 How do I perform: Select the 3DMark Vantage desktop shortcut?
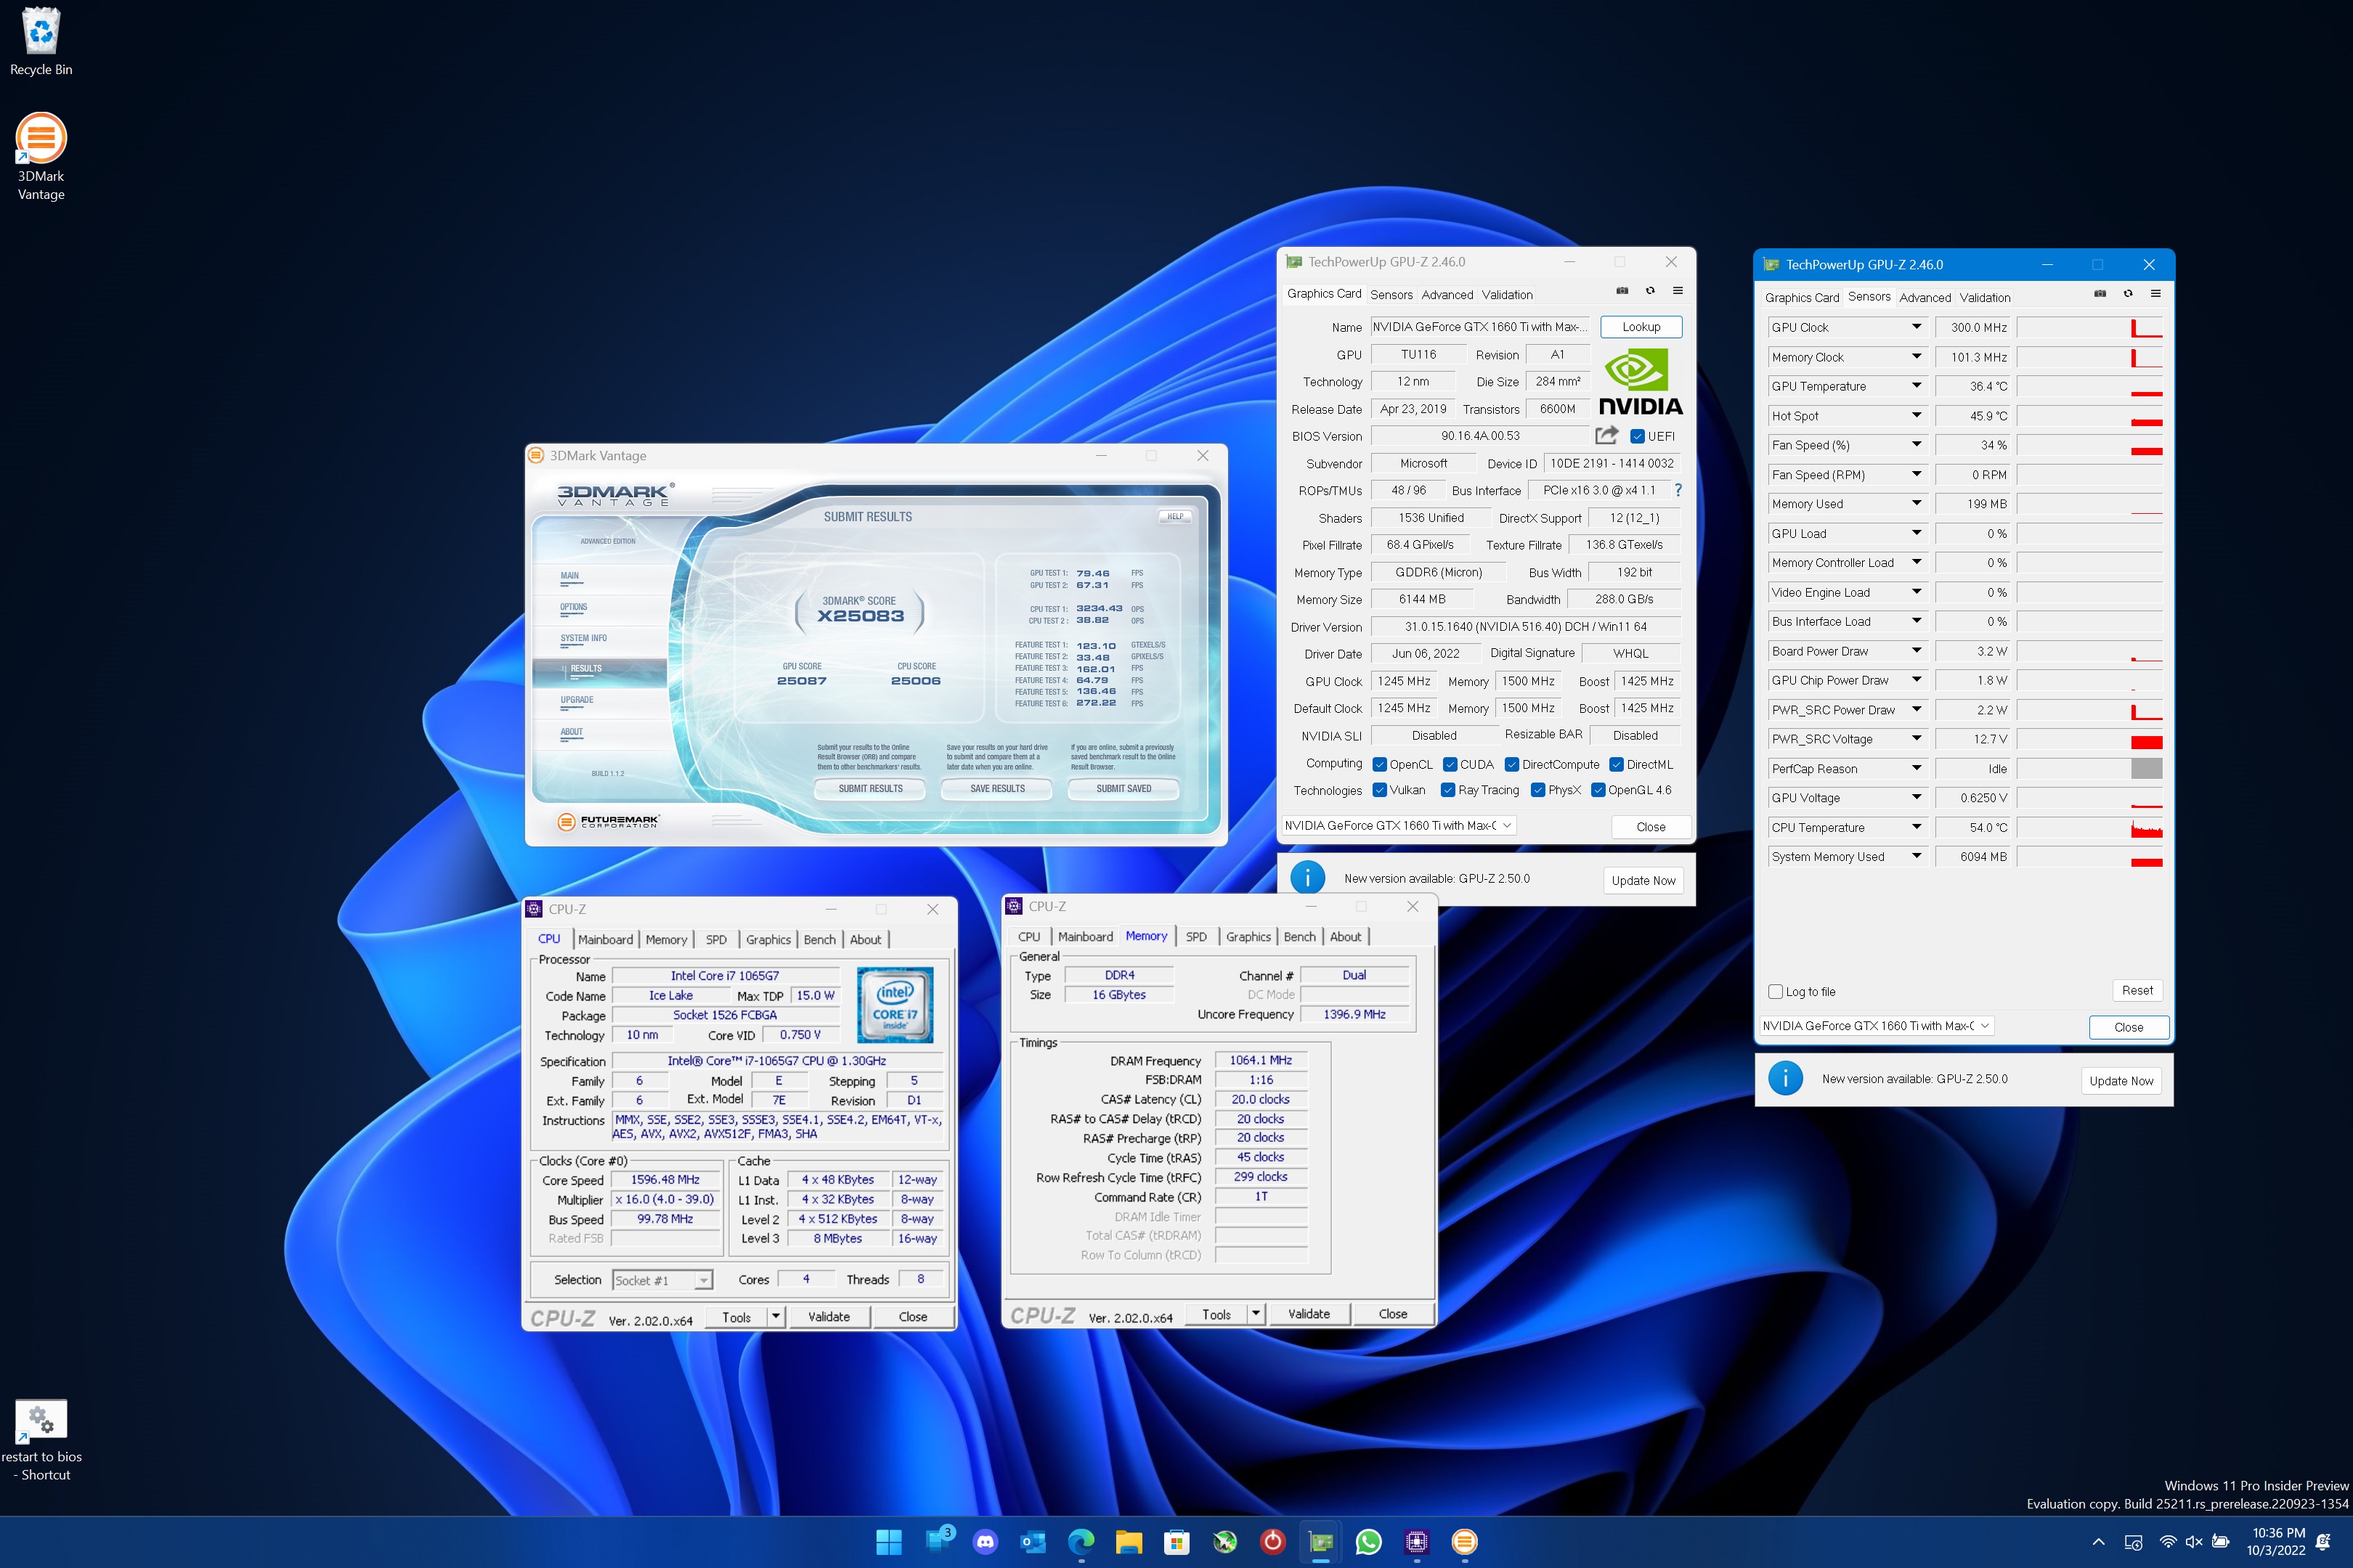[x=41, y=157]
